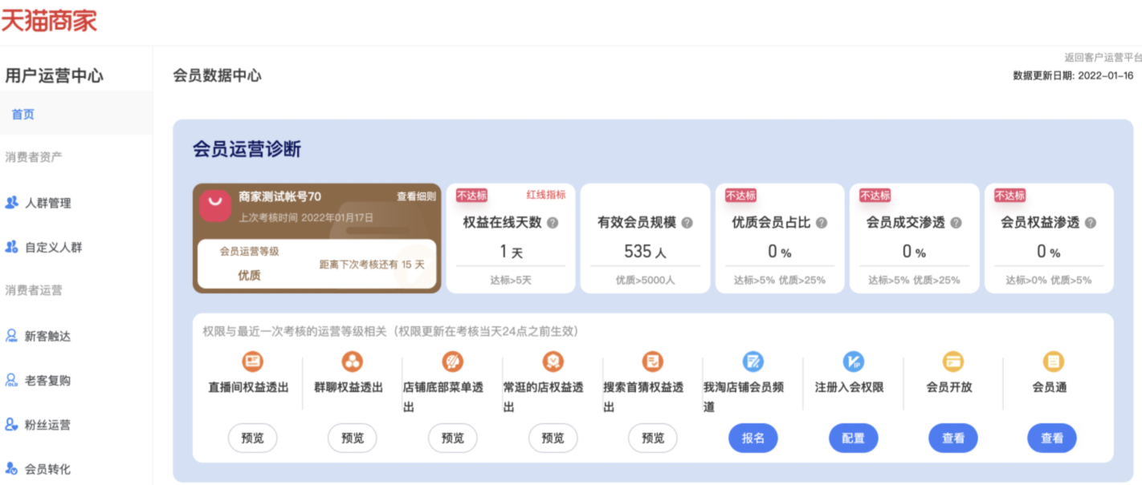Click the 报名 button for 我淘店铺会员频道

click(753, 438)
